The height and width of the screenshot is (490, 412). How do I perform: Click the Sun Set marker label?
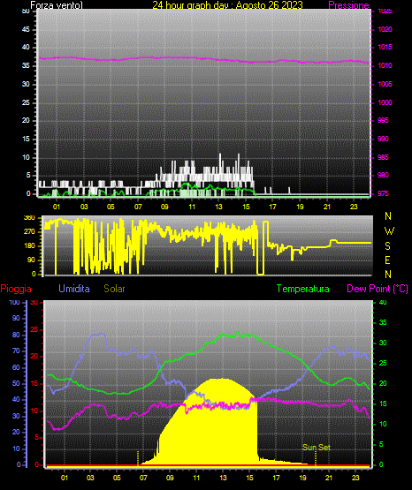point(317,448)
